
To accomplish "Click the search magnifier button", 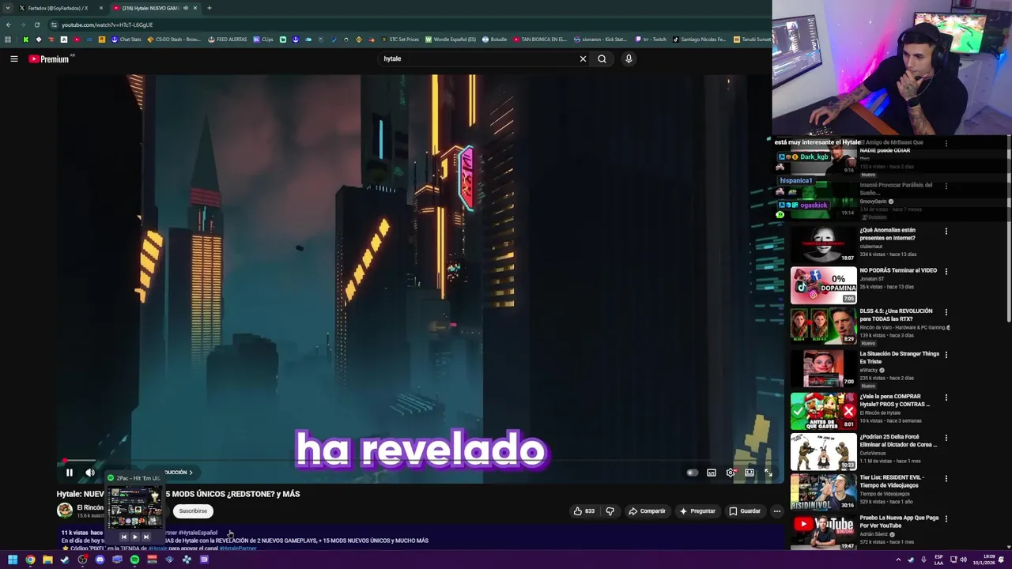I will click(602, 58).
